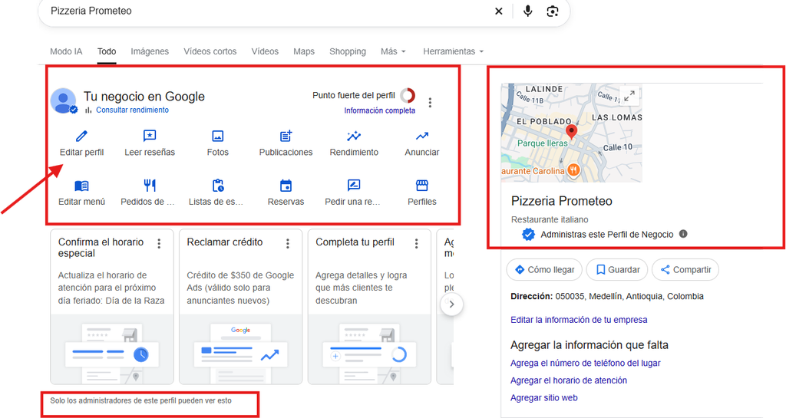The width and height of the screenshot is (786, 418).
Task: Open Fotos picture icon
Action: (x=217, y=136)
